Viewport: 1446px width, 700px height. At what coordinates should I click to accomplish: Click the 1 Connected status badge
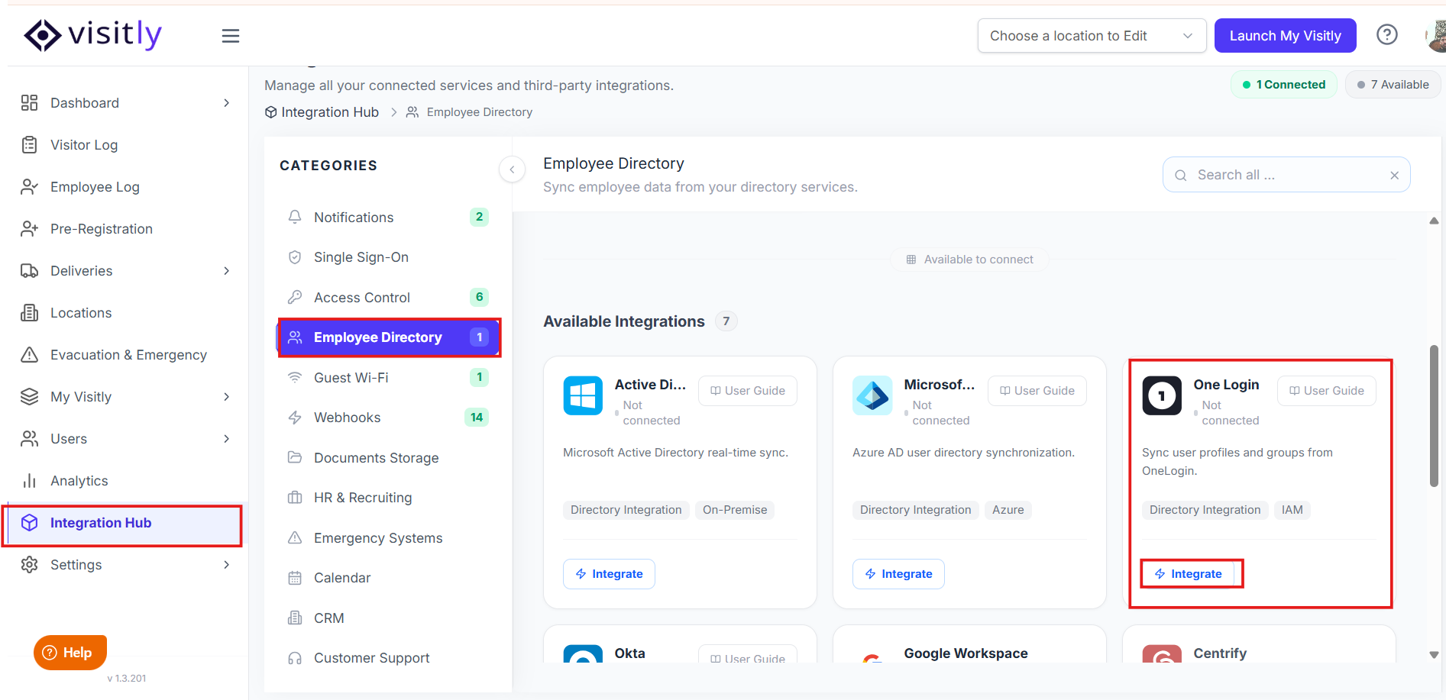(1283, 85)
